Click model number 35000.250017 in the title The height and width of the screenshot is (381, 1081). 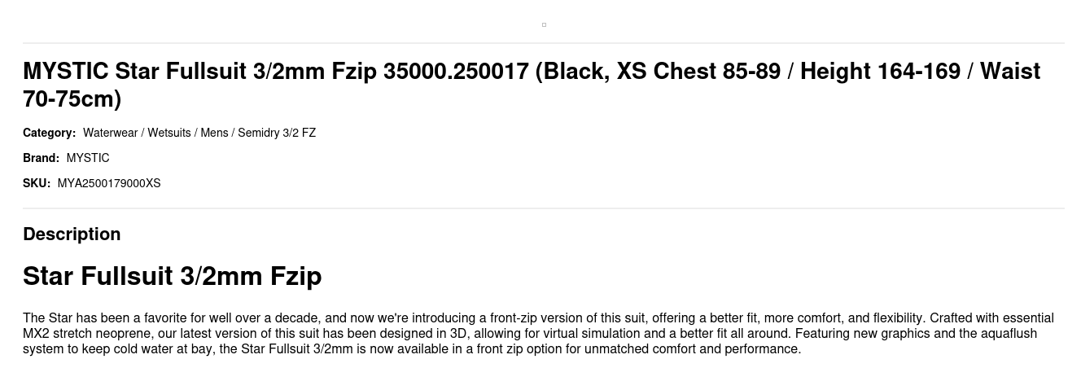[456, 72]
